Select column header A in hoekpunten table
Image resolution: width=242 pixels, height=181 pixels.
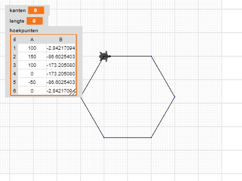coord(32,40)
